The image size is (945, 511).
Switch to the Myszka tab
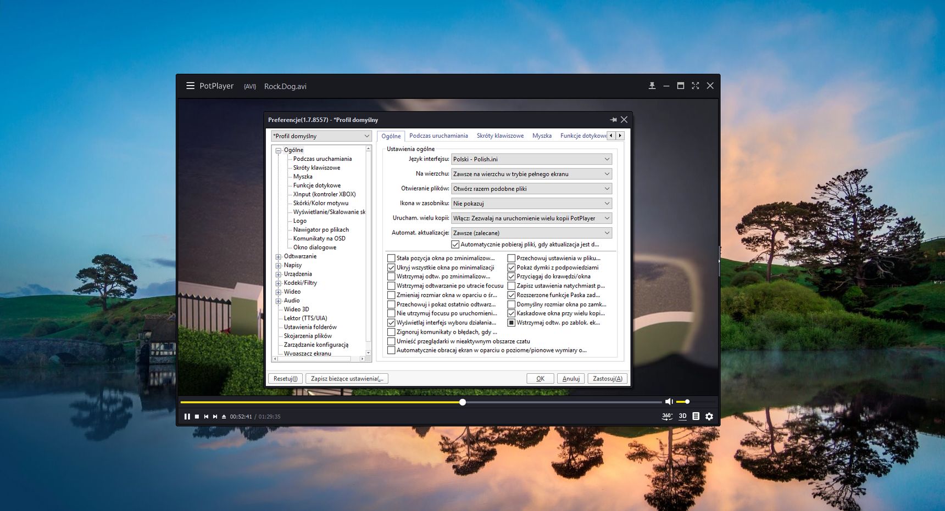pyautogui.click(x=542, y=136)
